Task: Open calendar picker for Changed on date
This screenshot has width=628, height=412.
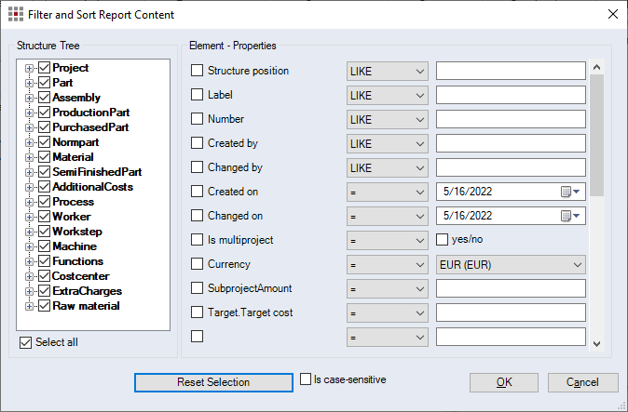Action: click(568, 216)
